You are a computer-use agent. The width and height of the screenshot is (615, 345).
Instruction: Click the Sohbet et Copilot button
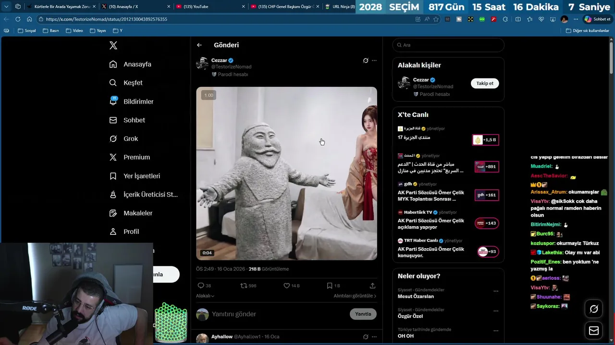pos(597,19)
